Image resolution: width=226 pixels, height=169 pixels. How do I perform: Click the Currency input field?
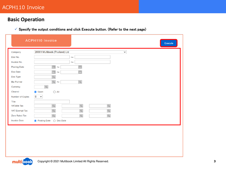[x=39, y=87]
